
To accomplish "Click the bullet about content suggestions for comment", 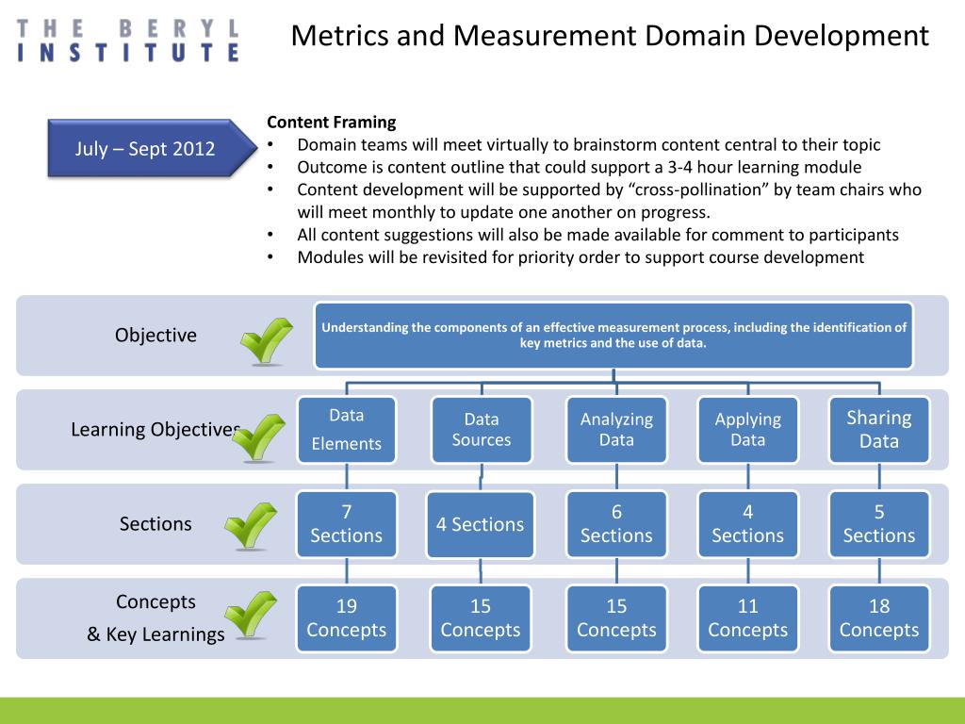I will 597,235.
